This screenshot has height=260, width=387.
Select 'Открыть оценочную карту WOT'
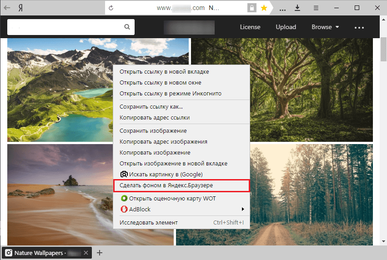[x=171, y=199]
